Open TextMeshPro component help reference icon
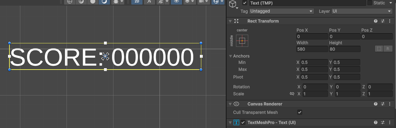396x128 pixels. click(376, 122)
